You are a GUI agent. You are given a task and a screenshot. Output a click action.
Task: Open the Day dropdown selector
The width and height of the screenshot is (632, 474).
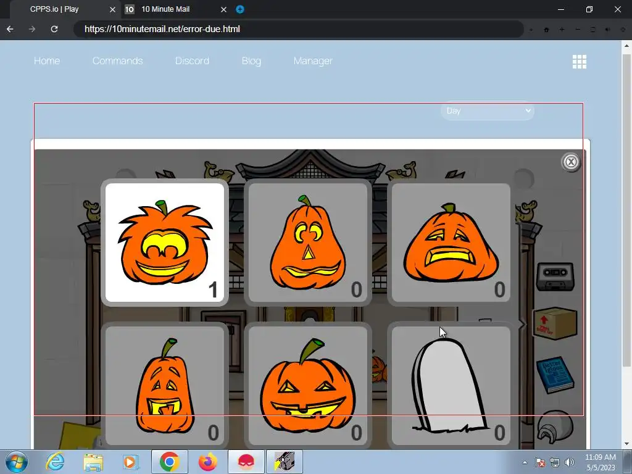click(x=488, y=111)
